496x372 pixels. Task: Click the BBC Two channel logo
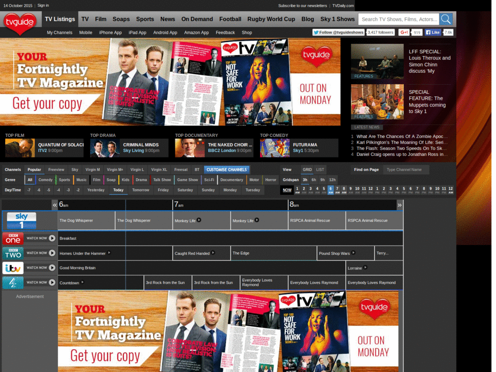point(13,253)
